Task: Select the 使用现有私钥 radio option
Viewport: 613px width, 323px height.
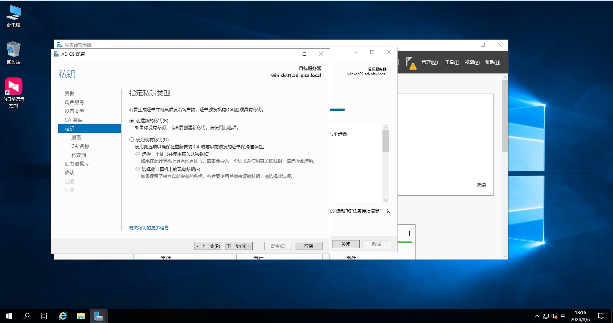Action: tap(132, 140)
